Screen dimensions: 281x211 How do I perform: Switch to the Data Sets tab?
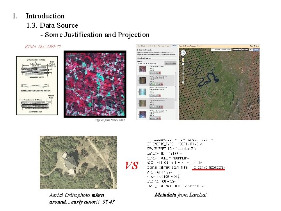[x=153, y=46]
